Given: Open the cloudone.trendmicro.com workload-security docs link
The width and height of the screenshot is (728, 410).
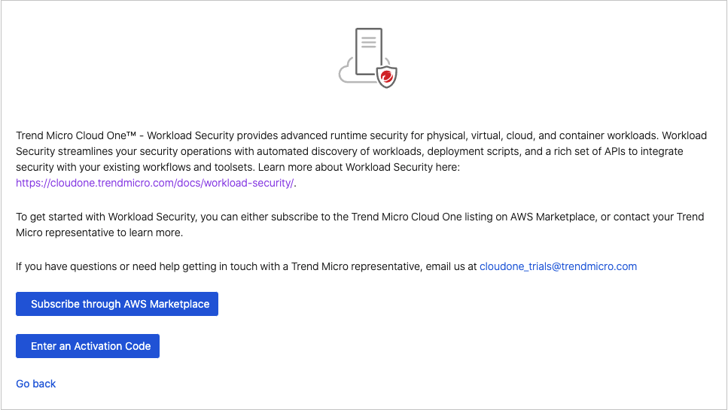Looking at the screenshot, I should tap(154, 183).
